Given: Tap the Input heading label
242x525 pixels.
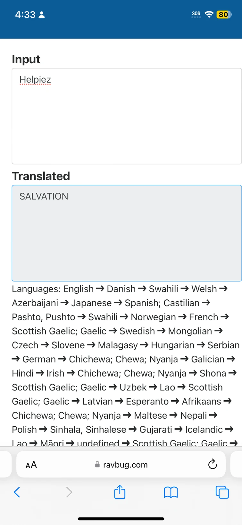Looking at the screenshot, I should click(x=26, y=59).
